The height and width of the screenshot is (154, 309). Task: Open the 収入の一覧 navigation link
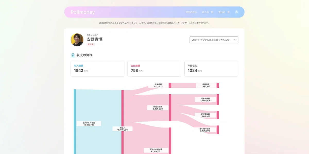[208, 12]
